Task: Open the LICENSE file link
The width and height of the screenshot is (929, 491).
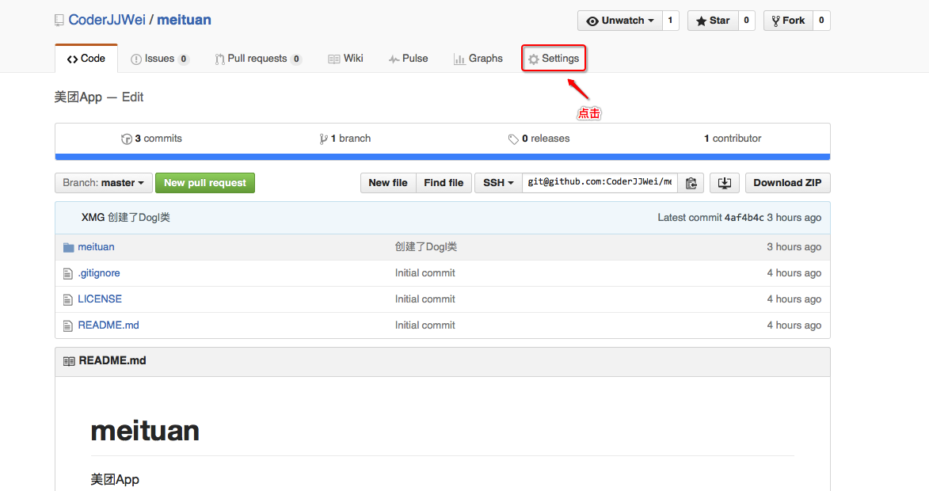Action: (100, 299)
